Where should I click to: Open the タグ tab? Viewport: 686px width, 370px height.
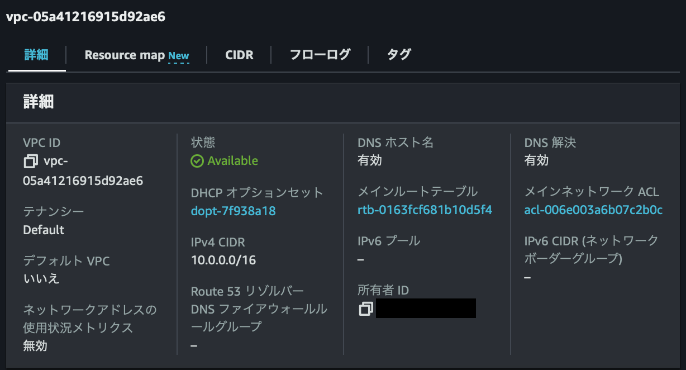tap(399, 54)
